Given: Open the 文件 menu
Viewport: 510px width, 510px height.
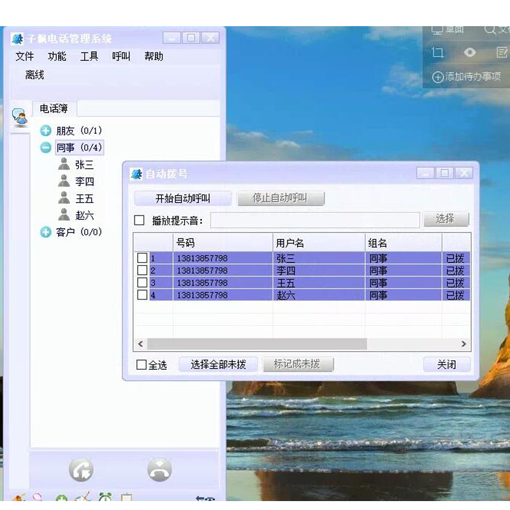Looking at the screenshot, I should click(x=25, y=56).
